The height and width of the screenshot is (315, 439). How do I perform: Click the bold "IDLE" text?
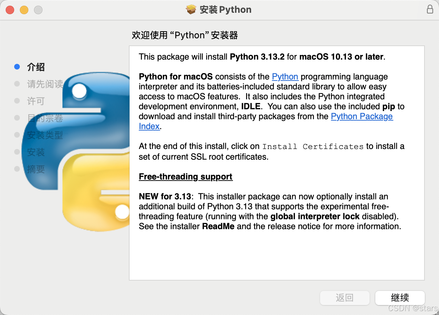coord(251,106)
